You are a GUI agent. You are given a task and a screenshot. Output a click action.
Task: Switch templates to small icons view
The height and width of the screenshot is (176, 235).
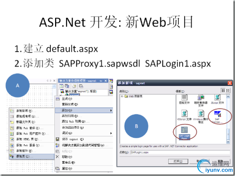pos(228,91)
